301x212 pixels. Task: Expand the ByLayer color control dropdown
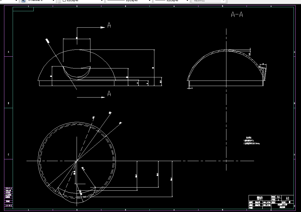click(83, 1)
